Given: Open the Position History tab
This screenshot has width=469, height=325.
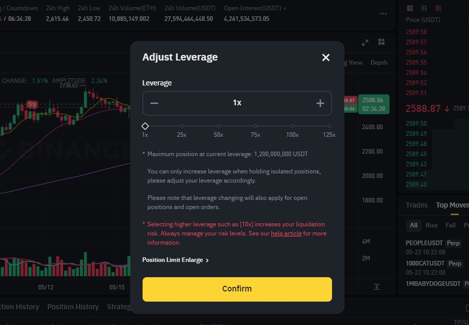Looking at the screenshot, I should (73, 307).
